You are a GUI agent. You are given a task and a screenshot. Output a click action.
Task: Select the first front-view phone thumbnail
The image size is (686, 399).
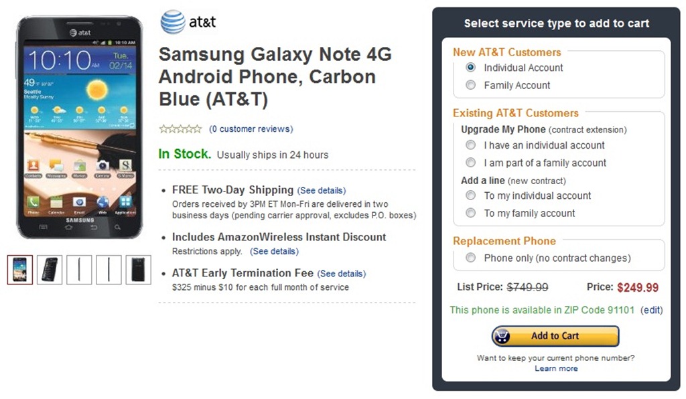click(x=20, y=270)
